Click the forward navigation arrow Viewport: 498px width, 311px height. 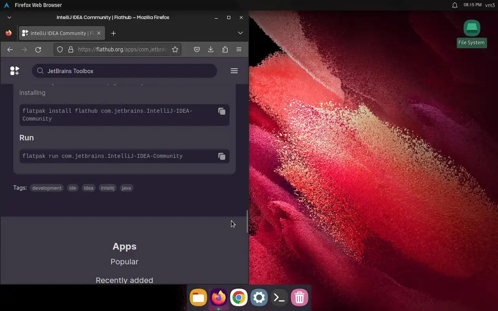(24, 49)
